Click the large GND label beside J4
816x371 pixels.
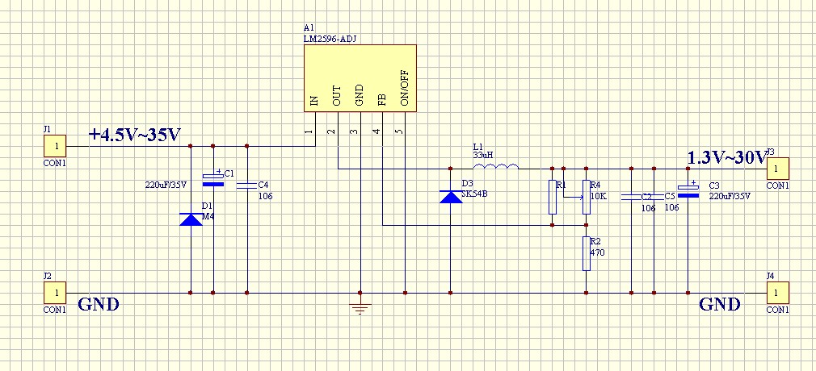(x=720, y=304)
